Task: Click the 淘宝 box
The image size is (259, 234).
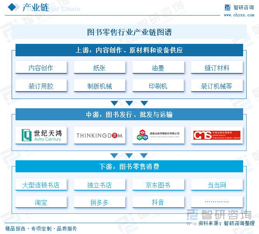Action: pos(41,202)
